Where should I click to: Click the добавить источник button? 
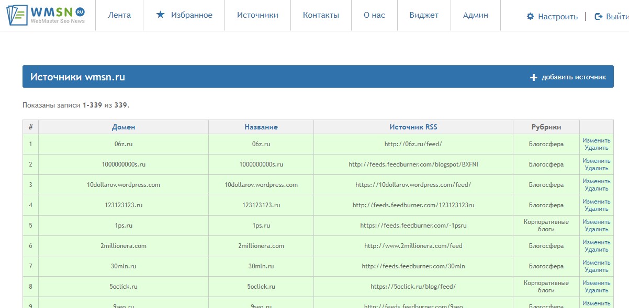[x=568, y=77]
